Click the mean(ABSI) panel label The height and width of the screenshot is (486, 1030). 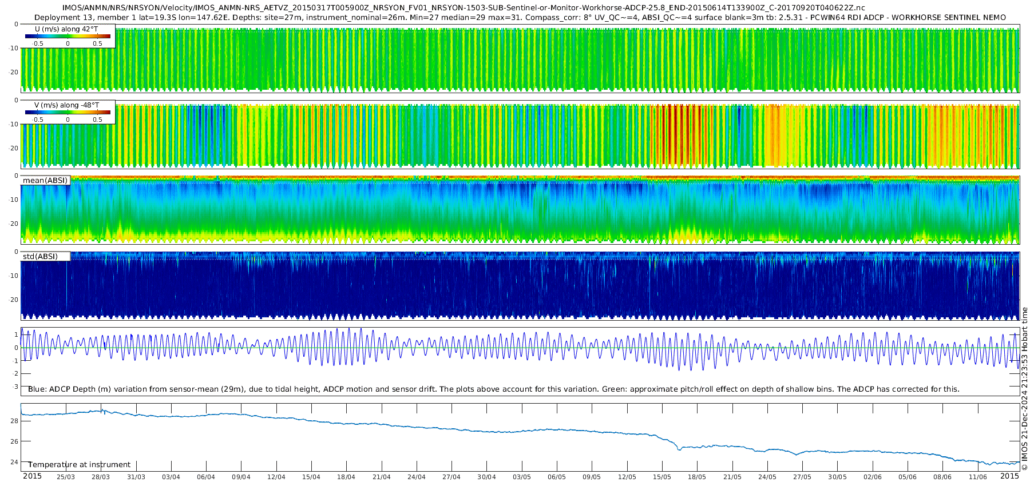click(45, 181)
